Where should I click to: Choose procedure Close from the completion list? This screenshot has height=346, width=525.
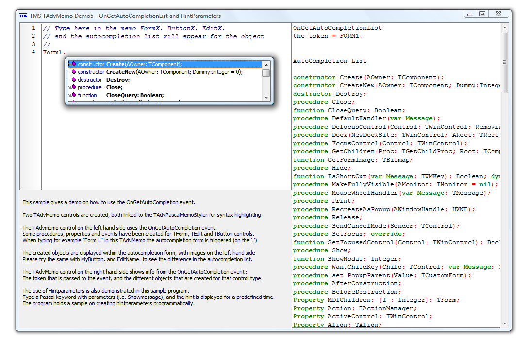165,87
